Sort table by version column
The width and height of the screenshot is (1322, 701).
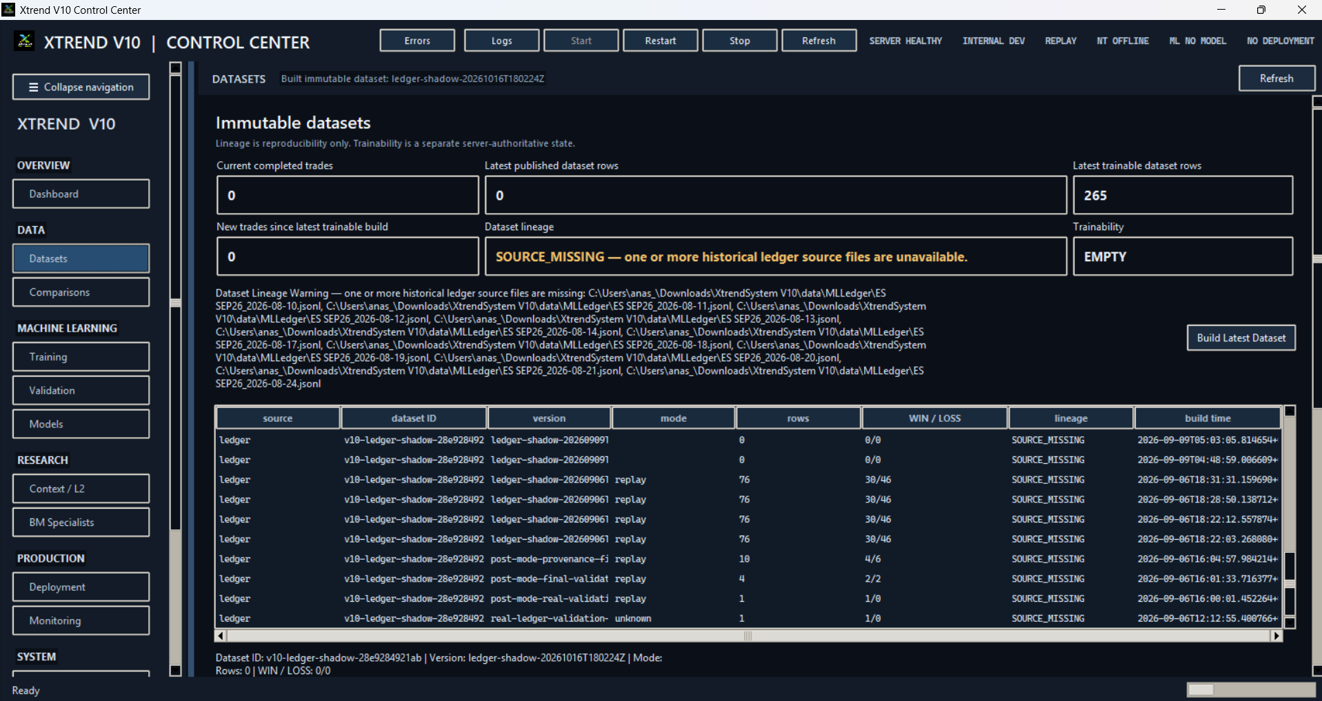click(549, 418)
